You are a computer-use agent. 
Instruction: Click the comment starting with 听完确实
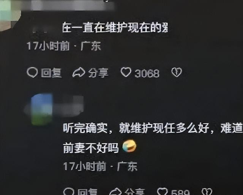point(153,138)
